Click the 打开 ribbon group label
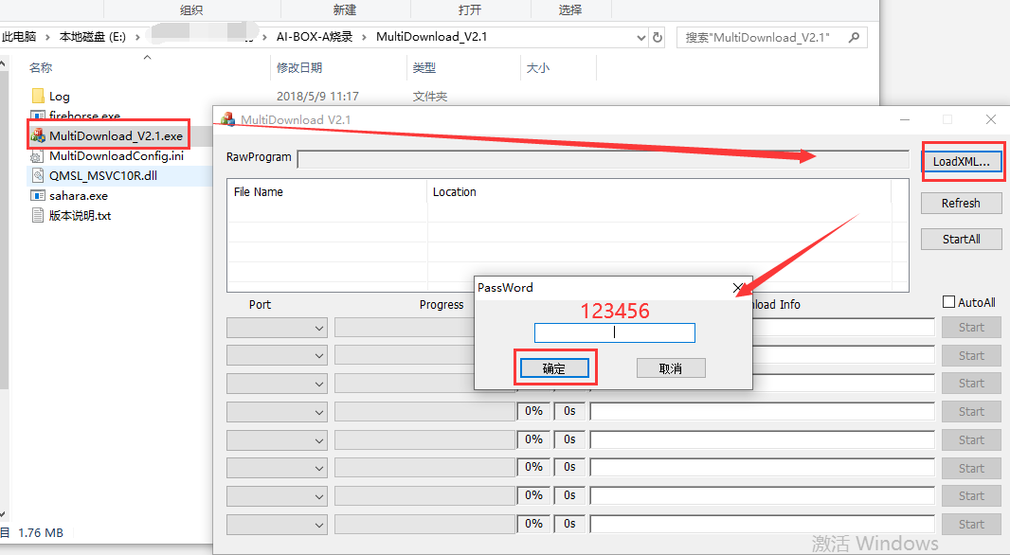This screenshot has height=555, width=1010. 470,9
